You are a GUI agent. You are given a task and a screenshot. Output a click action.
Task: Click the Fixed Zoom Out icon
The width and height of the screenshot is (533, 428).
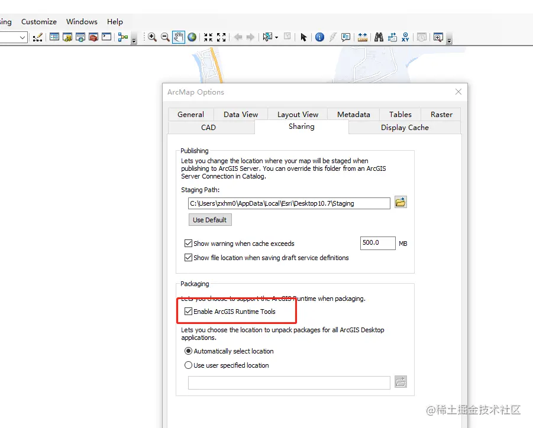(221, 37)
